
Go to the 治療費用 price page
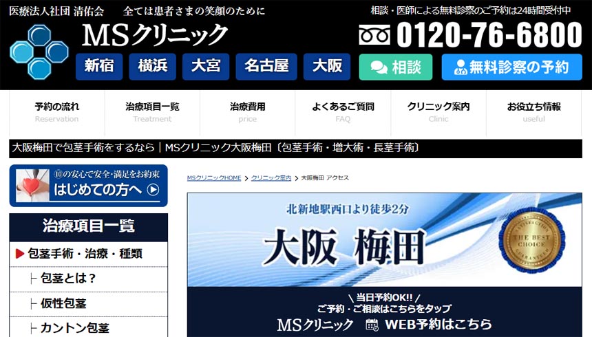pyautogui.click(x=247, y=112)
